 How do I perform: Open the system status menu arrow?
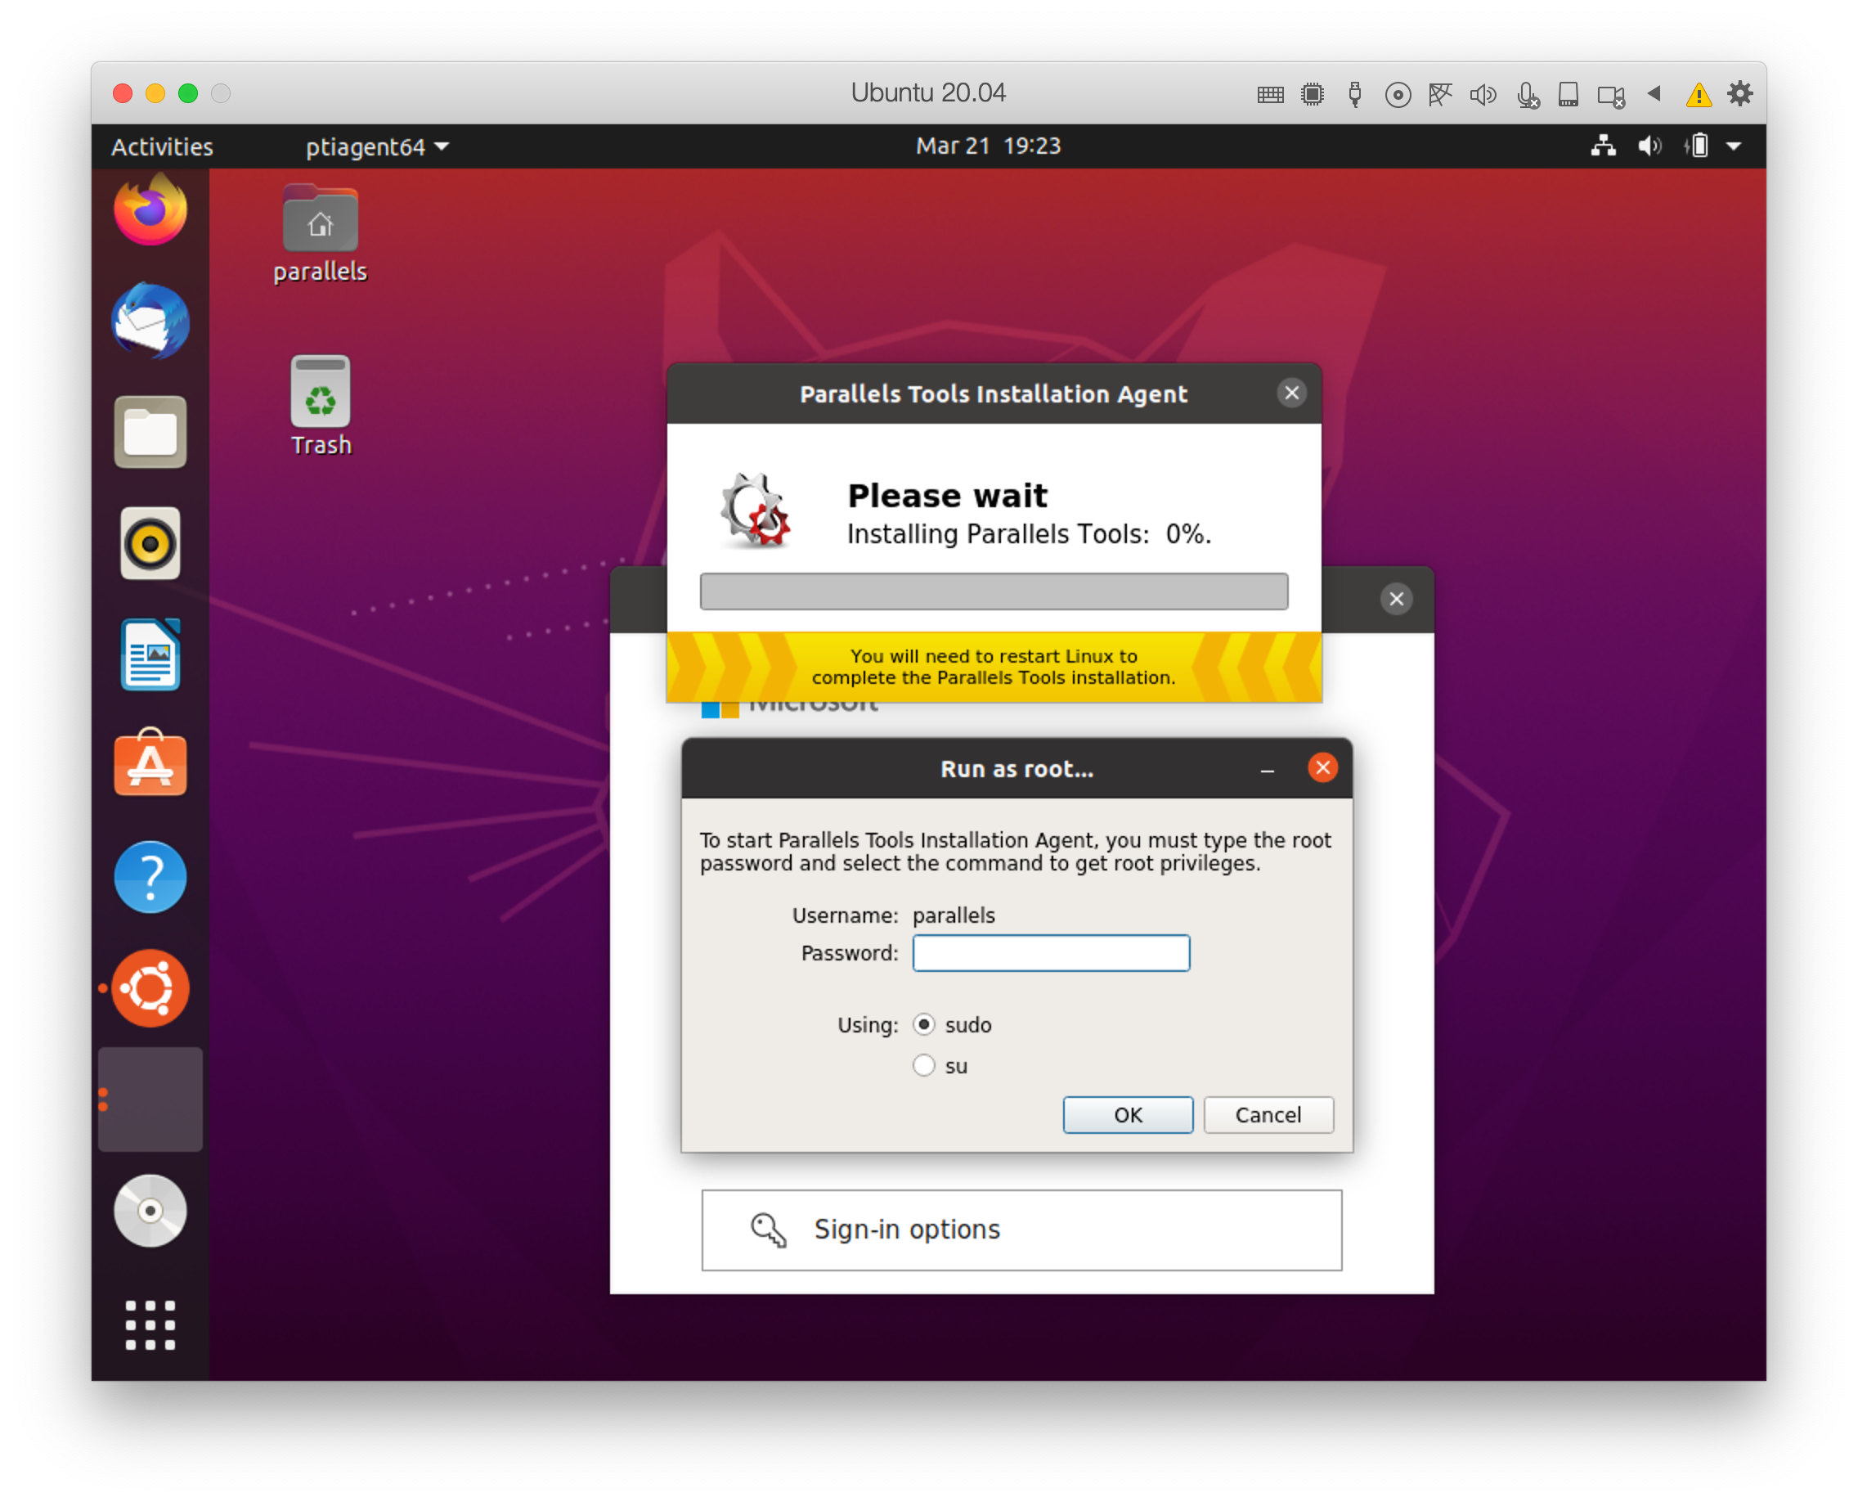click(x=1734, y=146)
